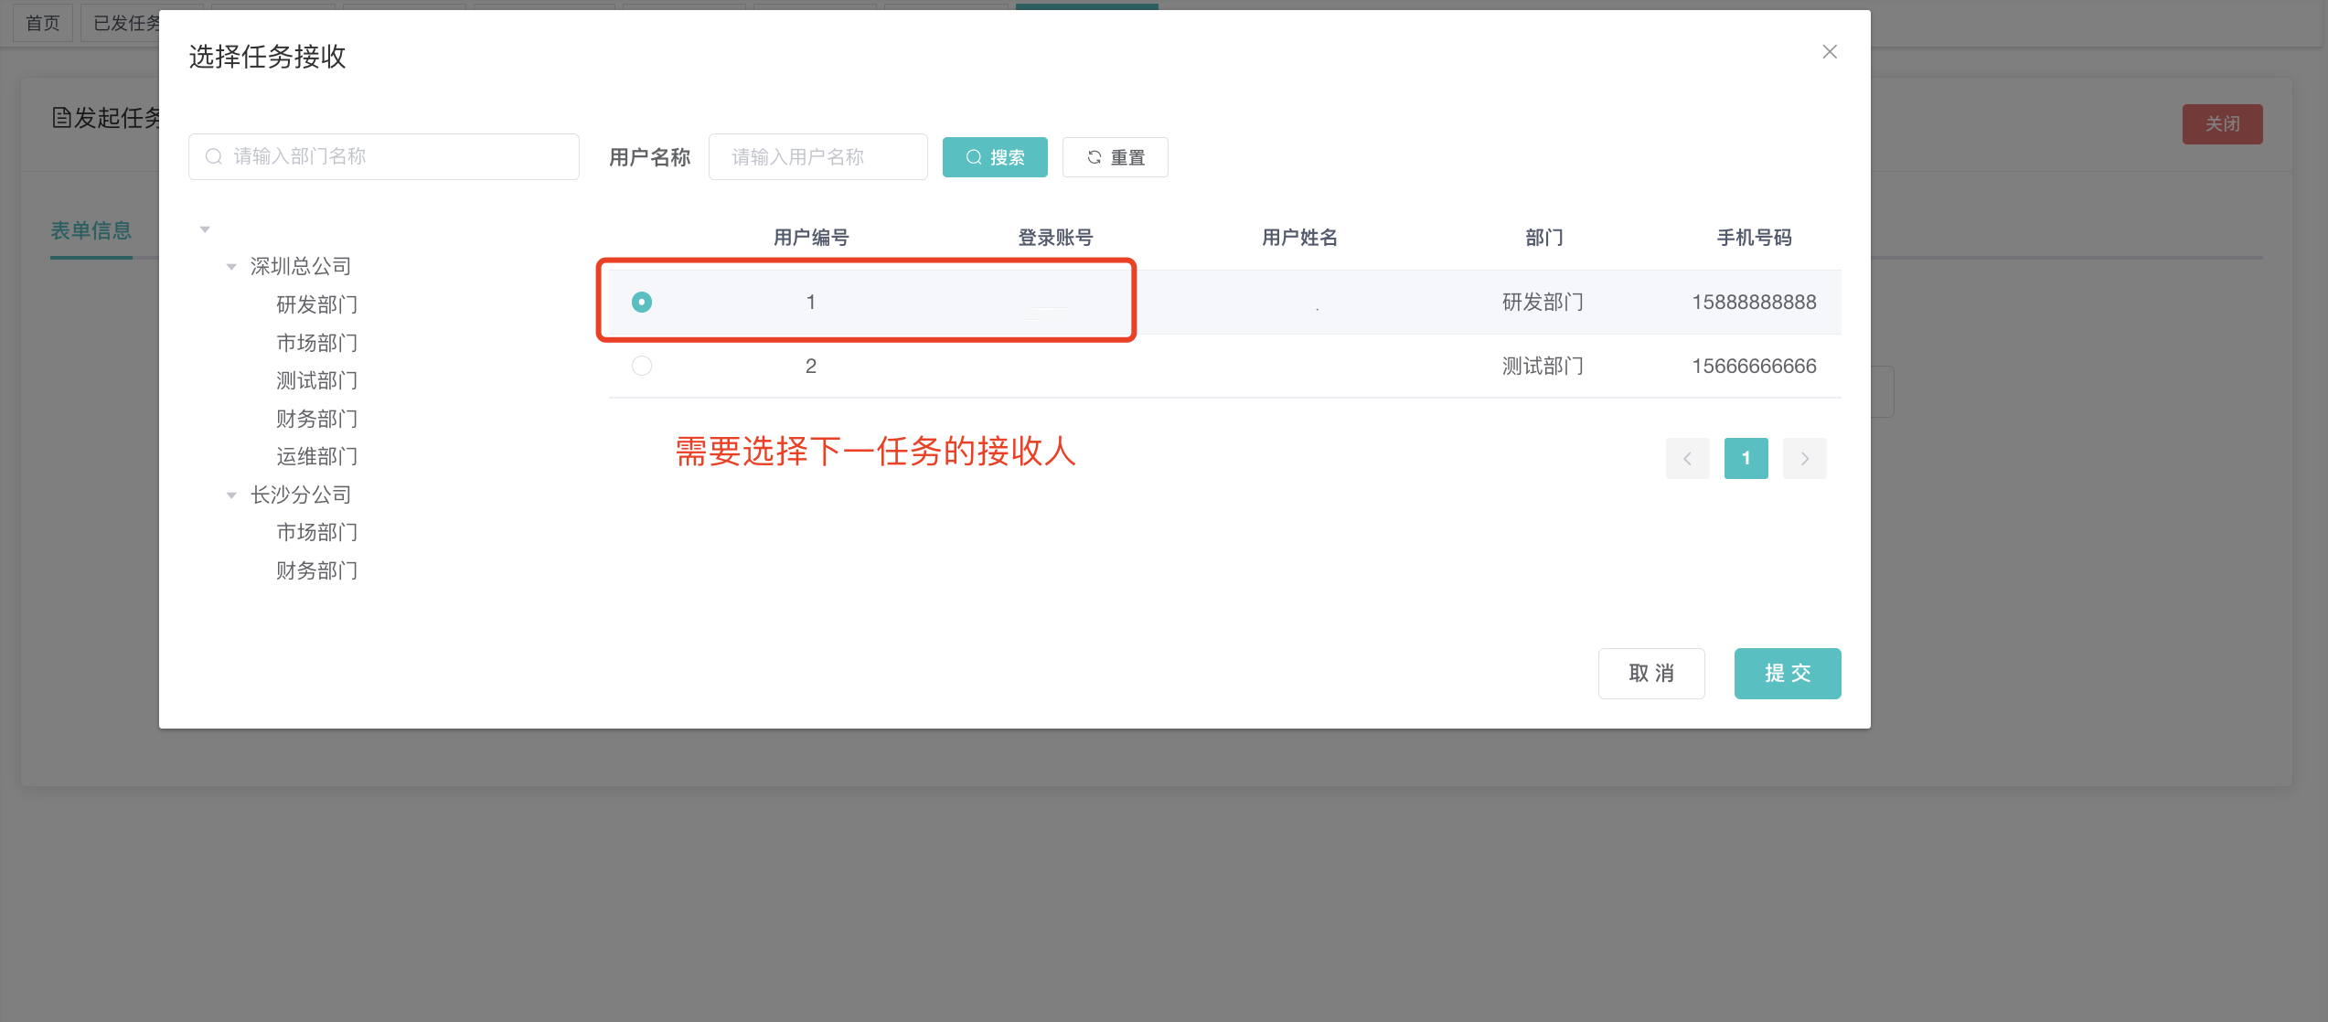
Task: Click the 重置 reset button
Action: [x=1115, y=157]
